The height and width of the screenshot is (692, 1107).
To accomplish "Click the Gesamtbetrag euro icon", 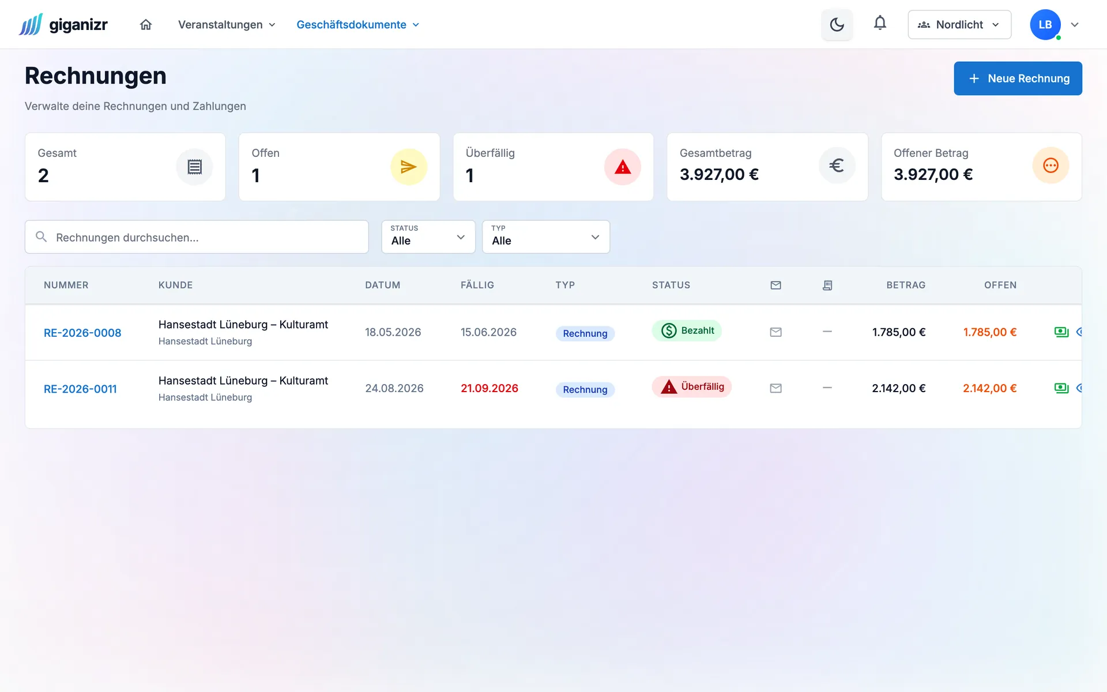I will point(837,166).
